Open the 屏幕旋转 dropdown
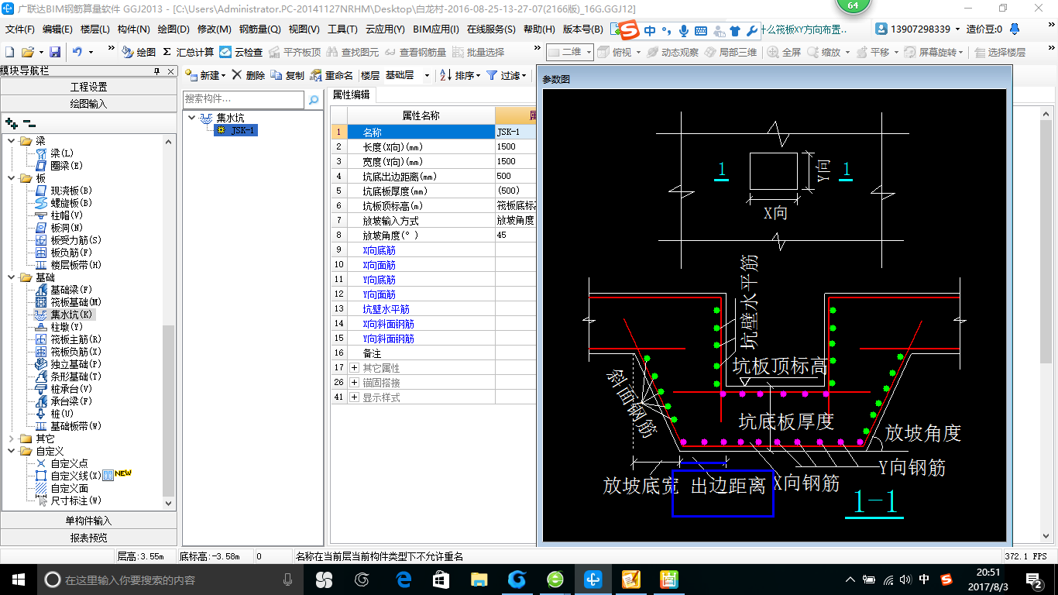1058x595 pixels. [935, 52]
